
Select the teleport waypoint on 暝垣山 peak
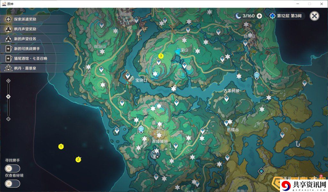tap(102, 25)
